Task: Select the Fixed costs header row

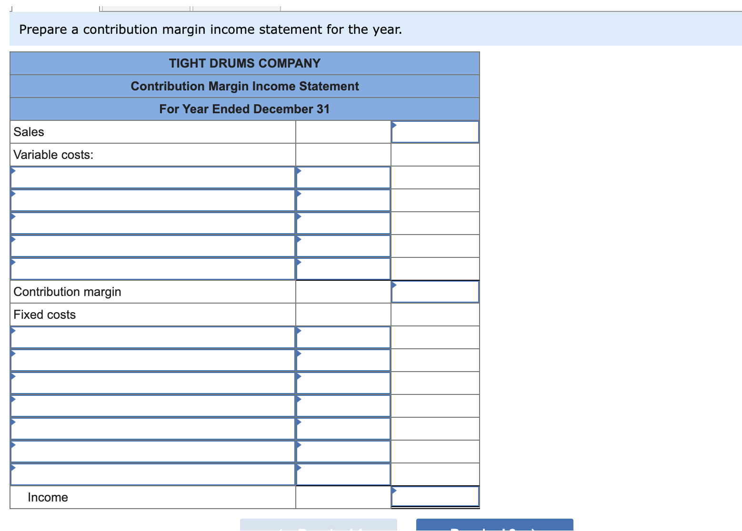Action: click(152, 315)
